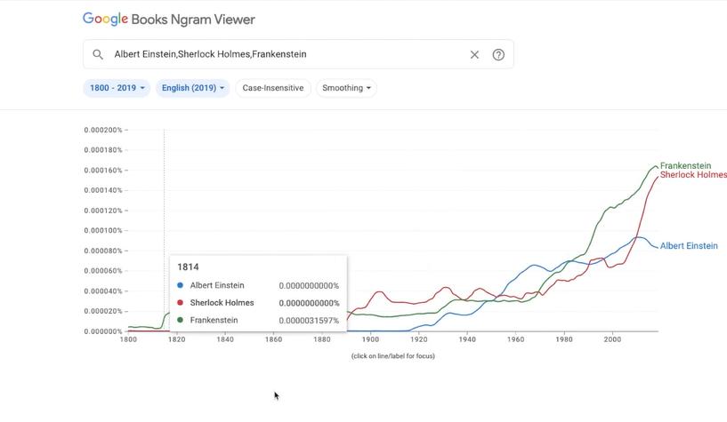Click the 1814 year in tooltip
This screenshot has width=727, height=422.
(188, 267)
